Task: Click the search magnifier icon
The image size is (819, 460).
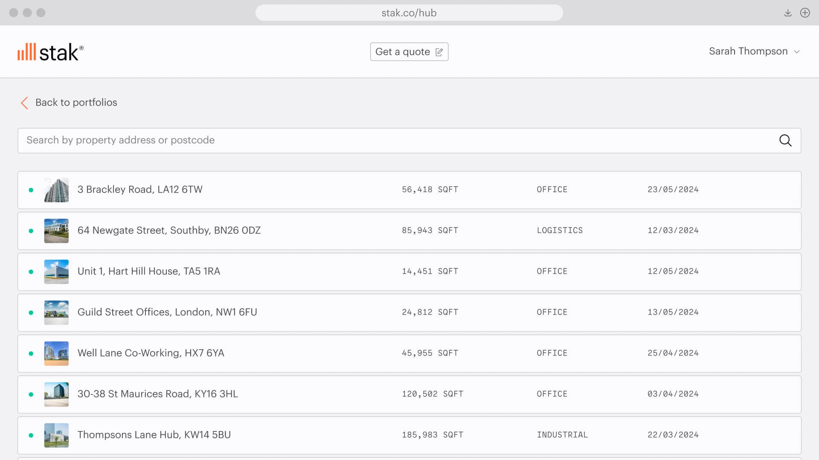Action: [785, 141]
